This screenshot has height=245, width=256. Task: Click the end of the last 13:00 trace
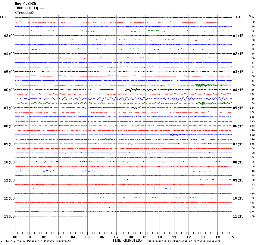click(x=87, y=216)
